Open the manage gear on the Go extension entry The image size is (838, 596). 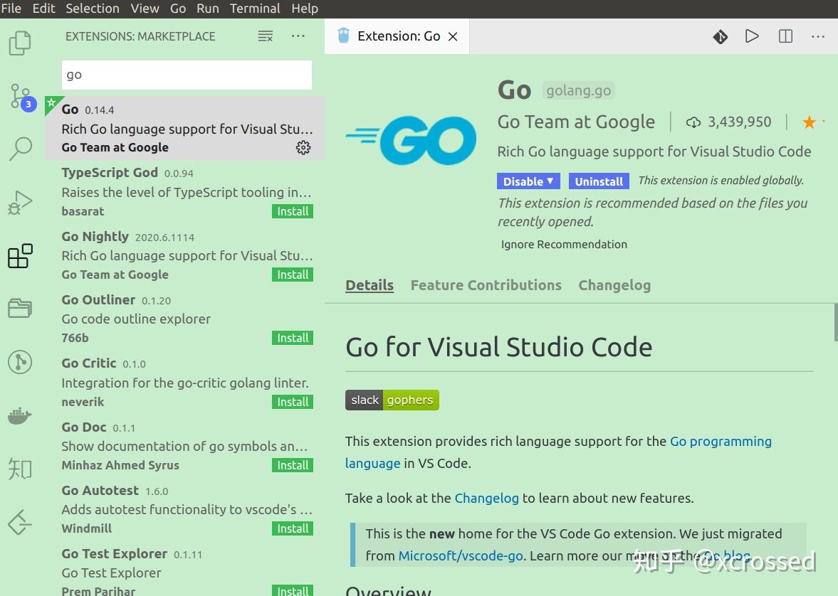click(303, 147)
